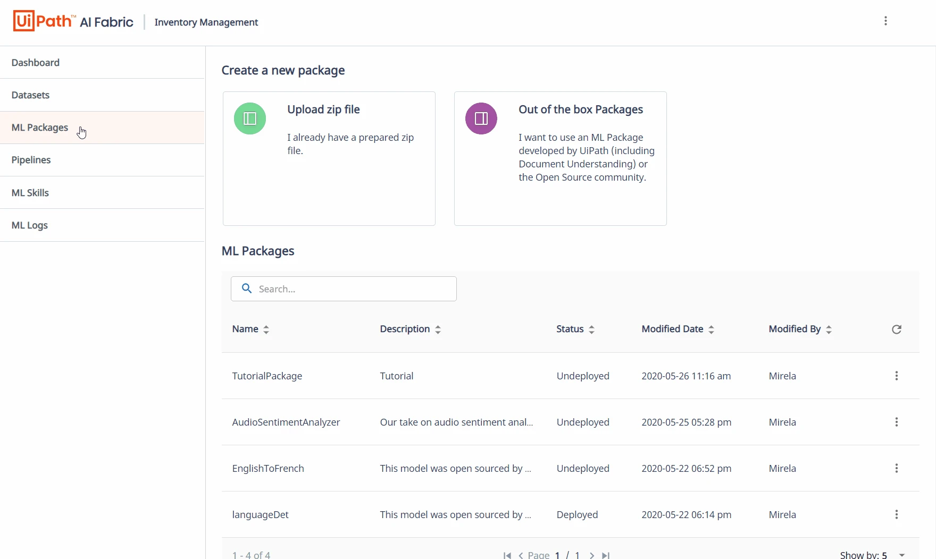The image size is (936, 559).
Task: Go to the last page of results
Action: coord(606,555)
